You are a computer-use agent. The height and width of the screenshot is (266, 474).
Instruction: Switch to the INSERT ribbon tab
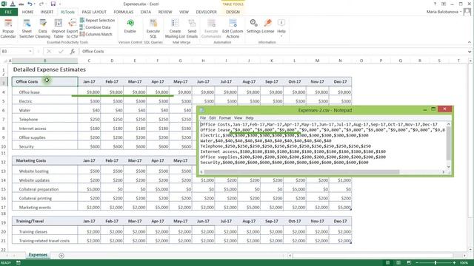coord(47,12)
